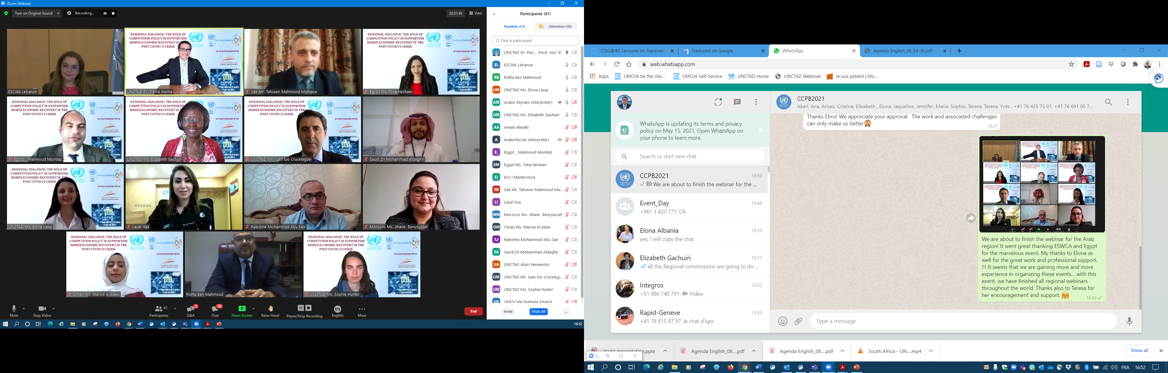Viewport: 1168px width, 373px height.
Task: Open UNCTAD Webmail bookmark
Action: coord(798,76)
